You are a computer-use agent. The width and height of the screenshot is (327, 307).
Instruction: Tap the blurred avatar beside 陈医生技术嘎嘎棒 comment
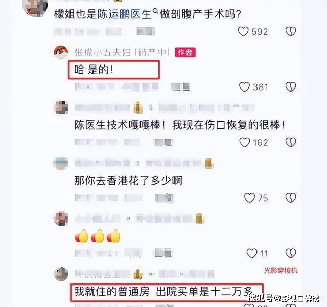pyautogui.click(x=61, y=107)
